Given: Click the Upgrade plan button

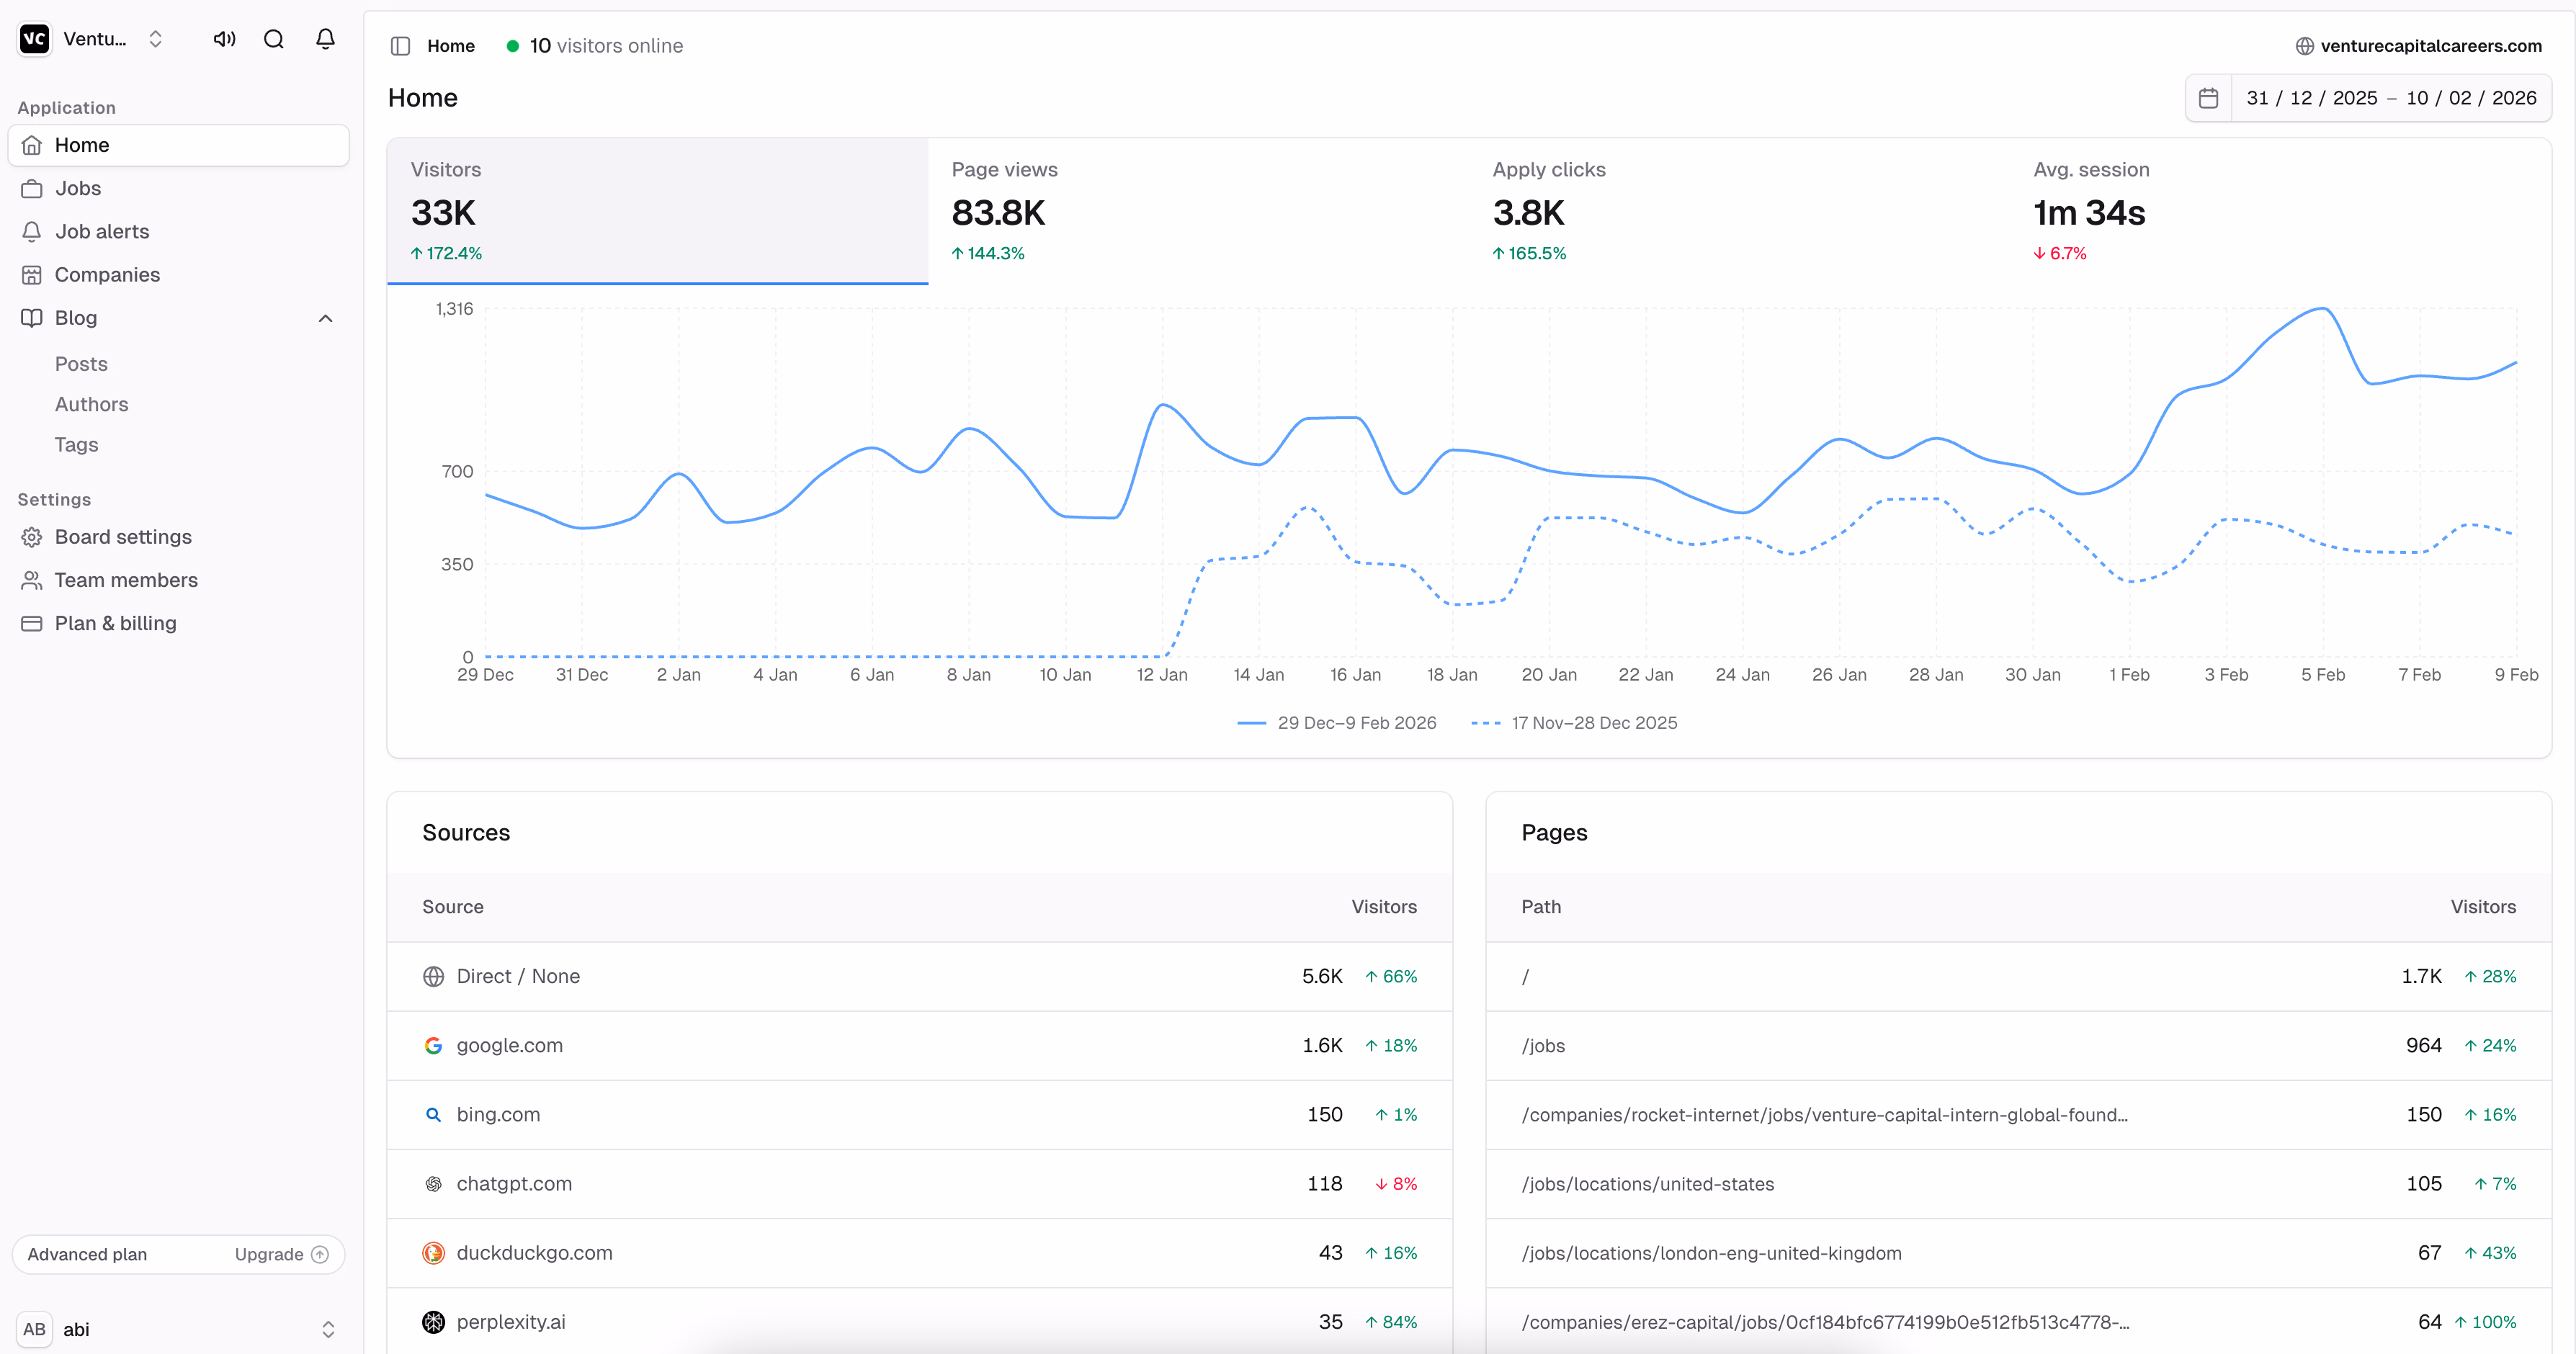Looking at the screenshot, I should pyautogui.click(x=281, y=1254).
